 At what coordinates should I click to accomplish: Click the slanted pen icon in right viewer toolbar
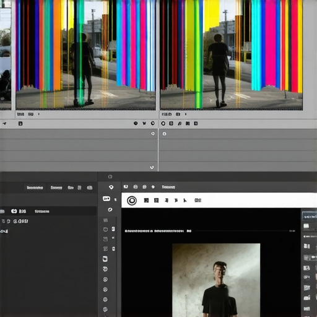[180, 123]
